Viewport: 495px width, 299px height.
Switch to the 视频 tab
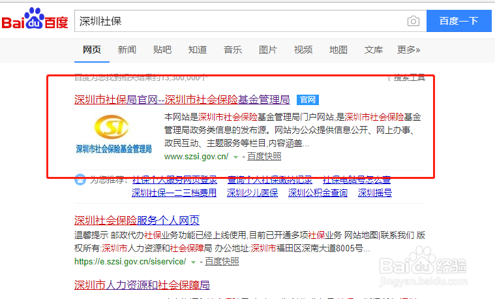pos(303,50)
